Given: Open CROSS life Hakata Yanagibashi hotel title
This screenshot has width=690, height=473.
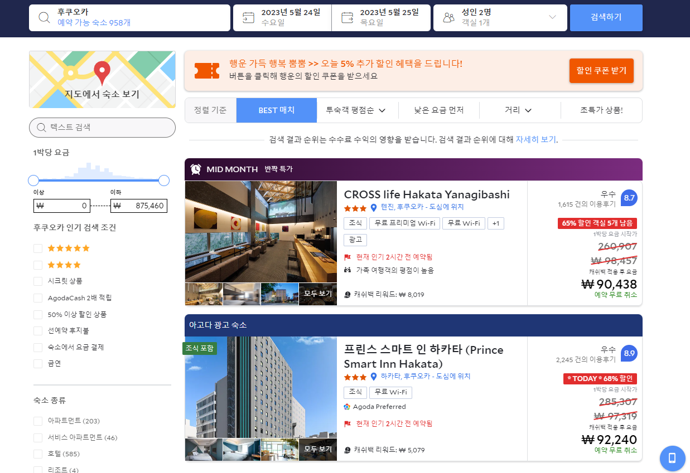Looking at the screenshot, I should click(x=427, y=194).
